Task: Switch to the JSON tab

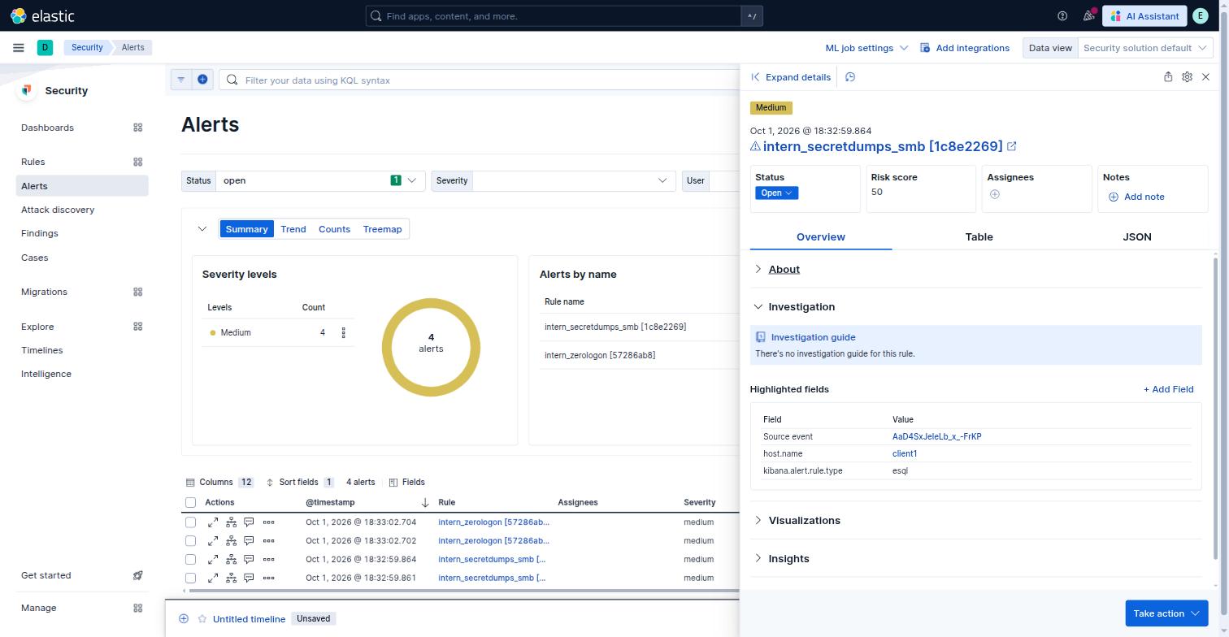Action: [x=1136, y=237]
